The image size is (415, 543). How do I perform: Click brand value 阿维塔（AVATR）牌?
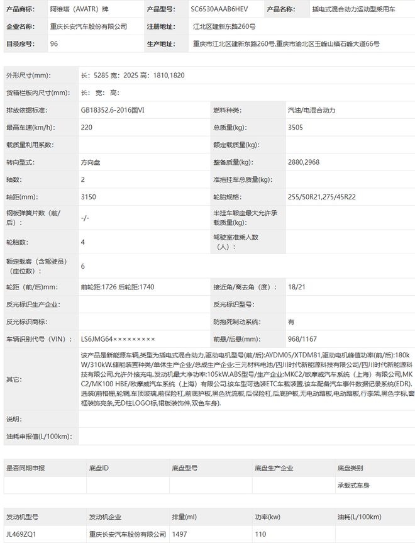tap(79, 9)
